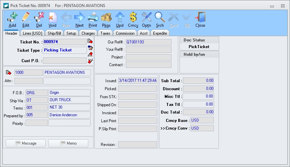Click the OK checkmark icon
This screenshot has width=290, height=167.
pyautogui.click(x=187, y=19)
